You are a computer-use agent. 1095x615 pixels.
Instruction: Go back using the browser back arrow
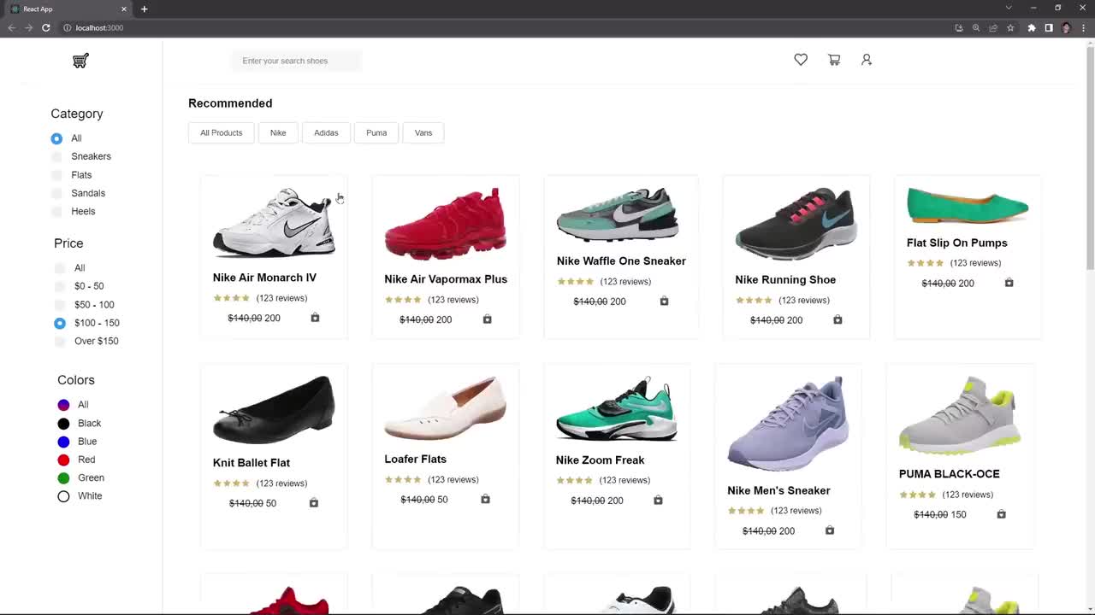[x=11, y=27]
